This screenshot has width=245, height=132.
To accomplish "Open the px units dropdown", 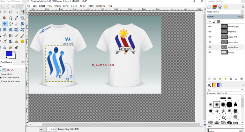I will [x=43, y=129].
